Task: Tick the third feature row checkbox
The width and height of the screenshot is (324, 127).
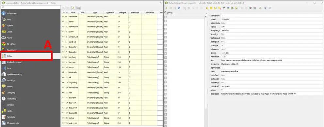Action: tap(166, 25)
